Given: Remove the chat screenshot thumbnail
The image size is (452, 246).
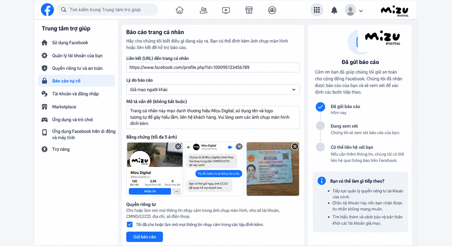Looking at the screenshot, I should [239, 147].
